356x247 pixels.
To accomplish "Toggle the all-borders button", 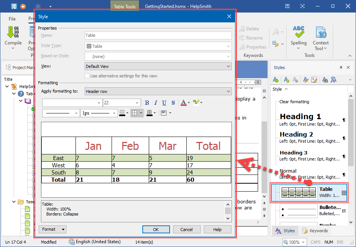I will pos(134,113).
